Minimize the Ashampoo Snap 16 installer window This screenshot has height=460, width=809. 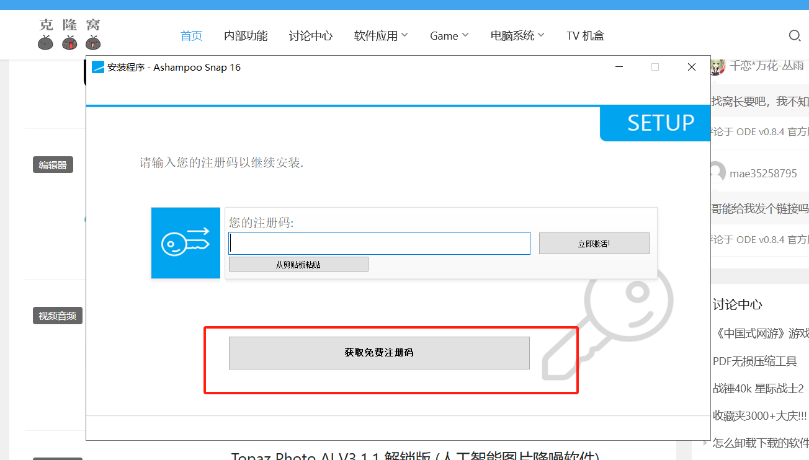click(x=619, y=67)
